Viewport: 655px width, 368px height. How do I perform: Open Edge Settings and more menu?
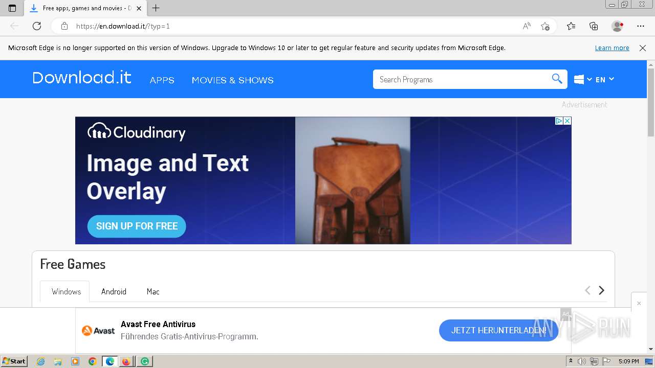(x=641, y=26)
